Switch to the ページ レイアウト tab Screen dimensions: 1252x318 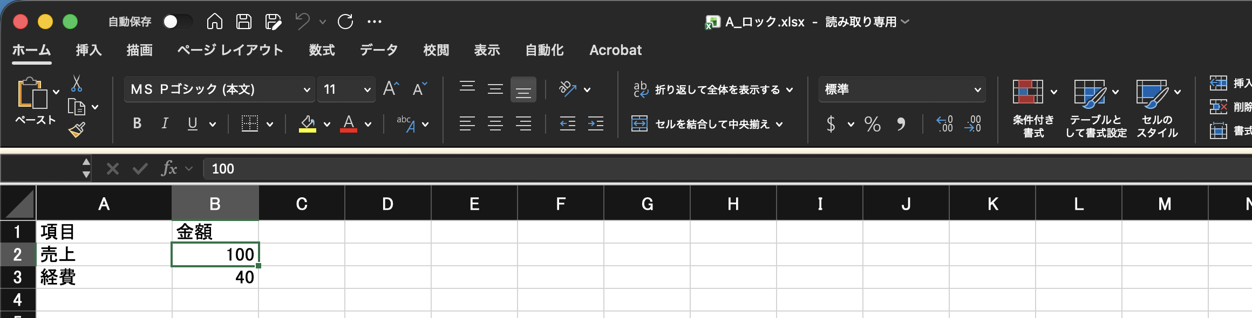pos(230,50)
